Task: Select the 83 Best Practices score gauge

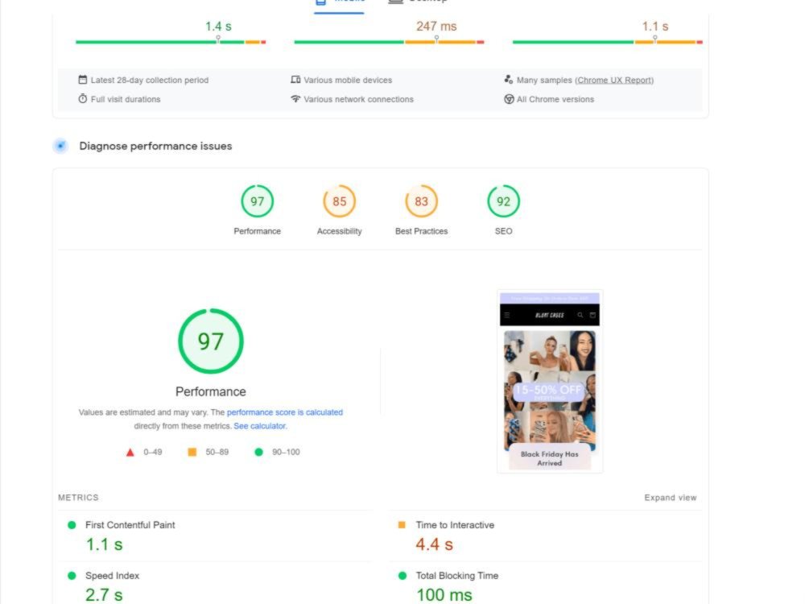Action: click(x=422, y=201)
